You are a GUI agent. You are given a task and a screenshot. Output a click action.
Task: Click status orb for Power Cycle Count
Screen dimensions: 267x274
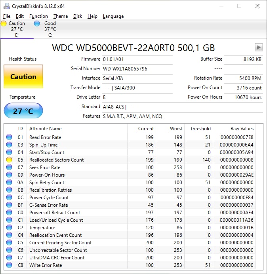(x=9, y=197)
